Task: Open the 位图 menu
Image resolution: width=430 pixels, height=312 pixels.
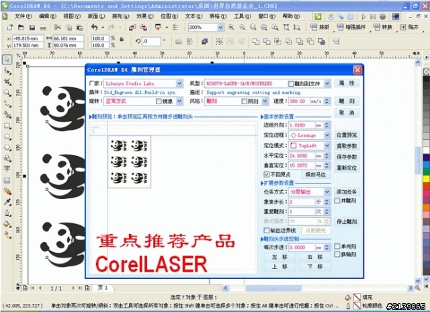Action: (169, 16)
